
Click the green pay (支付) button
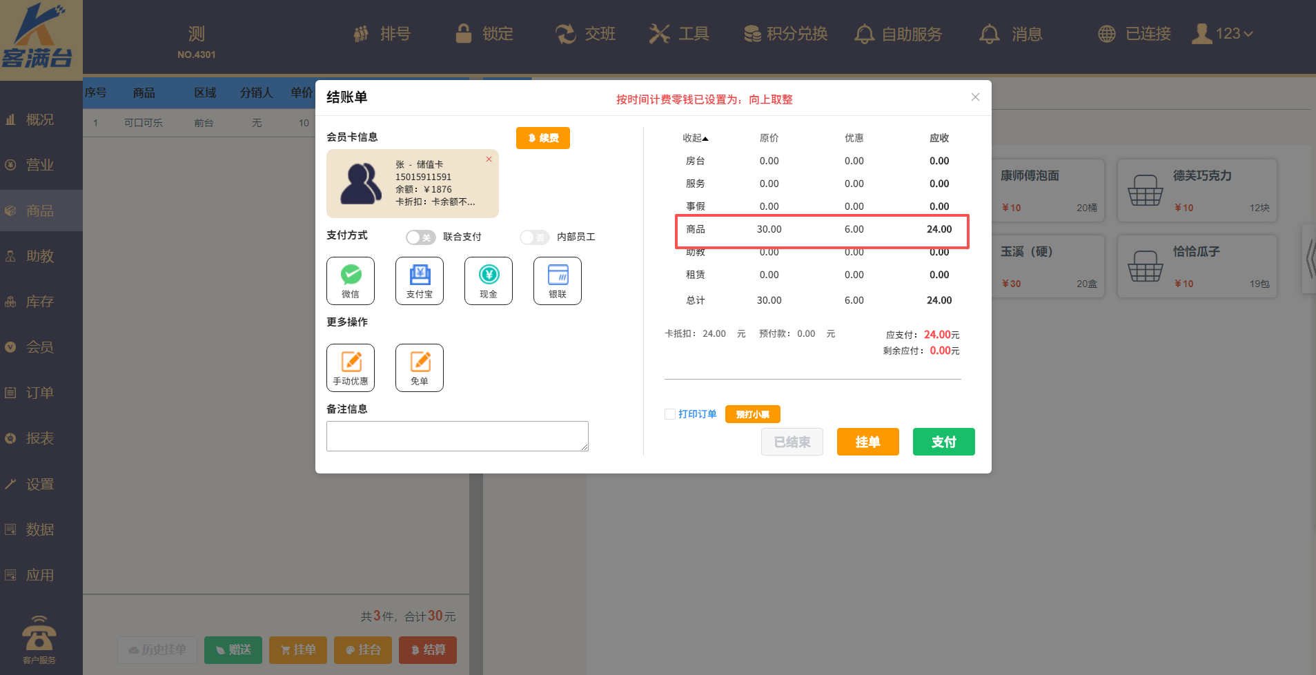(x=943, y=442)
